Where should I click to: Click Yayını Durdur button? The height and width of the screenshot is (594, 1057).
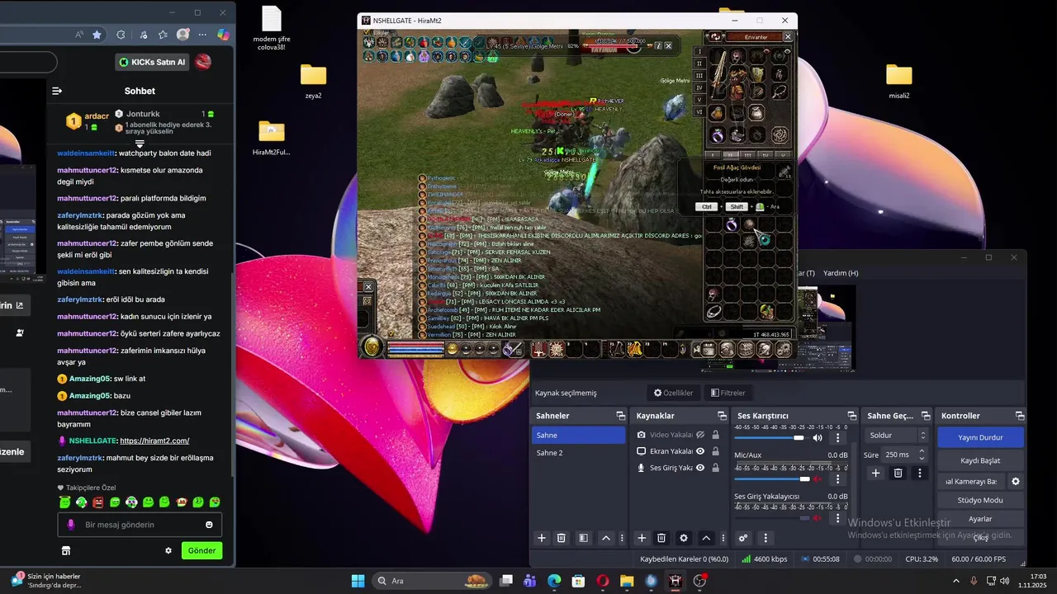(x=980, y=437)
